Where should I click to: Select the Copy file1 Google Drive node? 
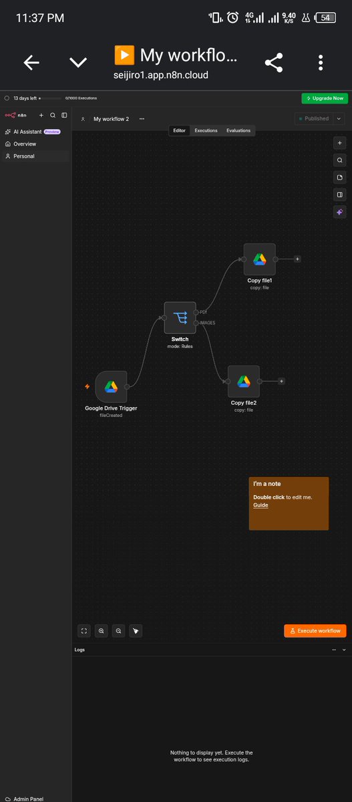click(x=260, y=259)
